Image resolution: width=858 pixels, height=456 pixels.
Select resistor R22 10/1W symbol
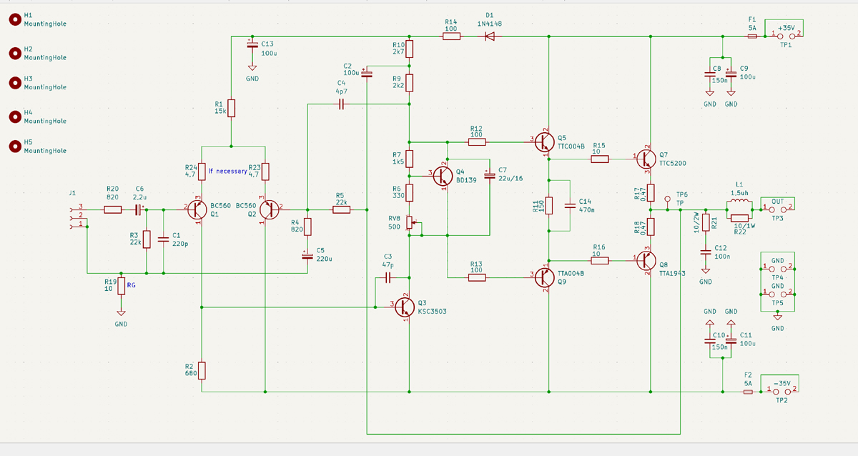pos(739,218)
